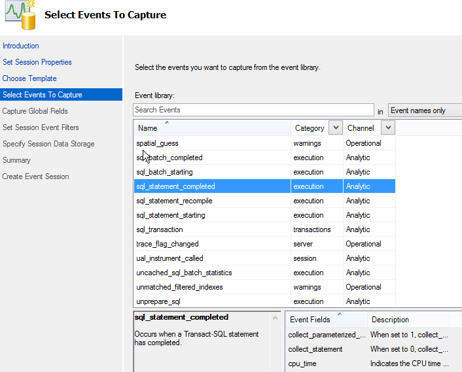Expand the Event names only combo box
Image resolution: width=462 pixels, height=372 pixels.
[424, 110]
